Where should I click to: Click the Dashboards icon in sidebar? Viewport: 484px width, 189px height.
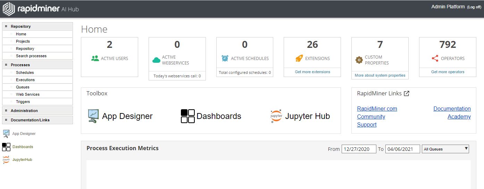click(x=6, y=147)
